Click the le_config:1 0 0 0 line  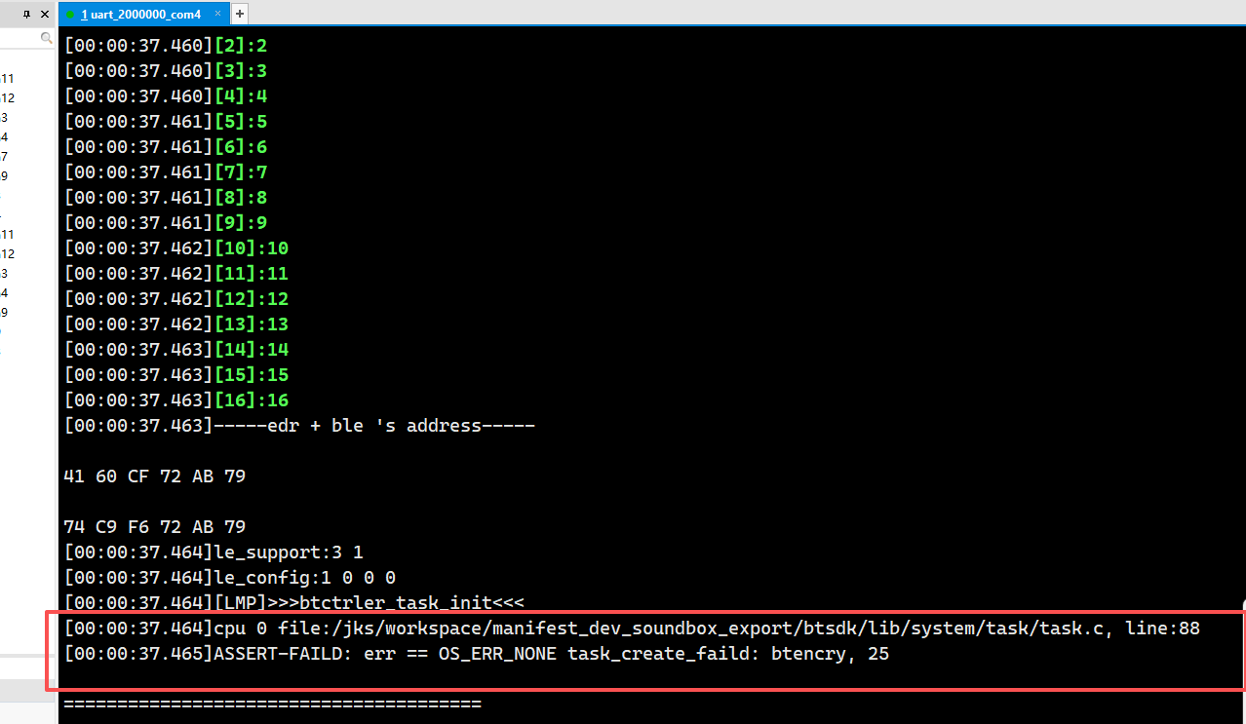230,578
